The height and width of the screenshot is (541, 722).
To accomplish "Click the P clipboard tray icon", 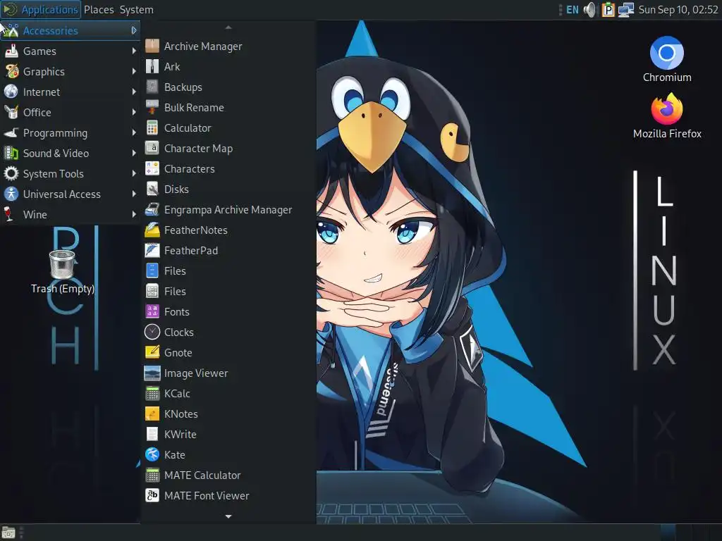I will pos(608,10).
